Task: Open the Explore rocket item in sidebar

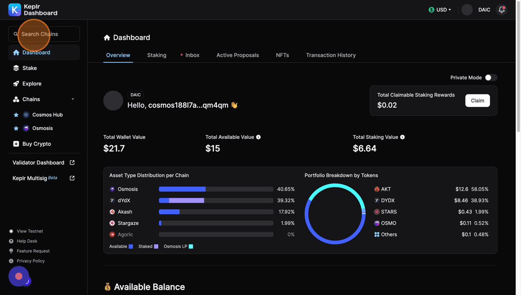Action: tap(32, 84)
